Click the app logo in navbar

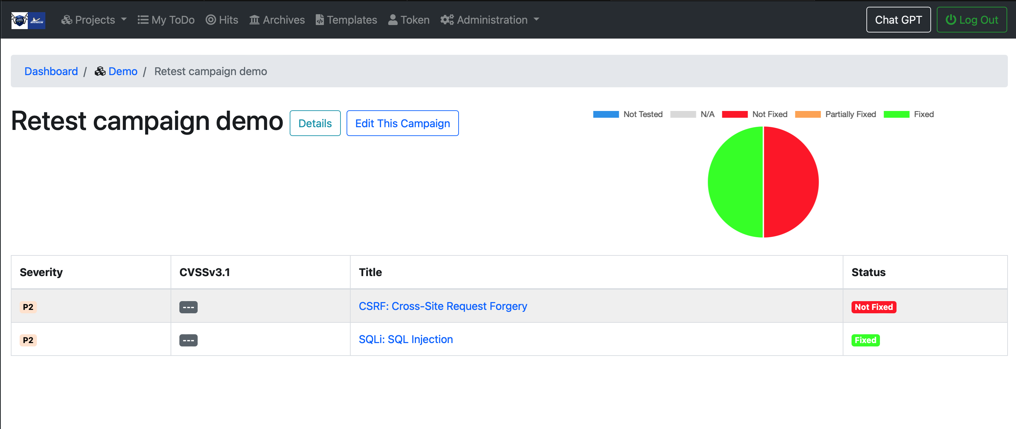[x=28, y=20]
